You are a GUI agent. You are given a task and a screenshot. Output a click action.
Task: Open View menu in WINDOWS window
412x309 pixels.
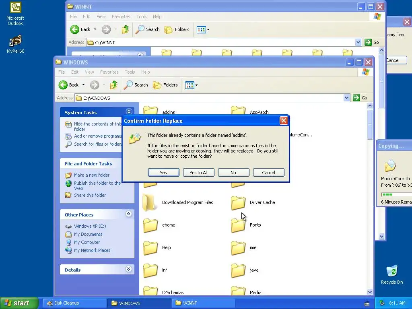[x=89, y=72]
